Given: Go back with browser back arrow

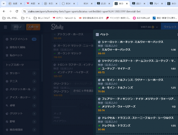Looking at the screenshot, I should (x=4, y=11).
